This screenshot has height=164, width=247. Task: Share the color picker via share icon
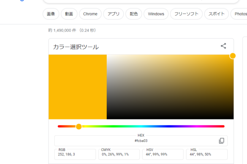click(x=223, y=46)
